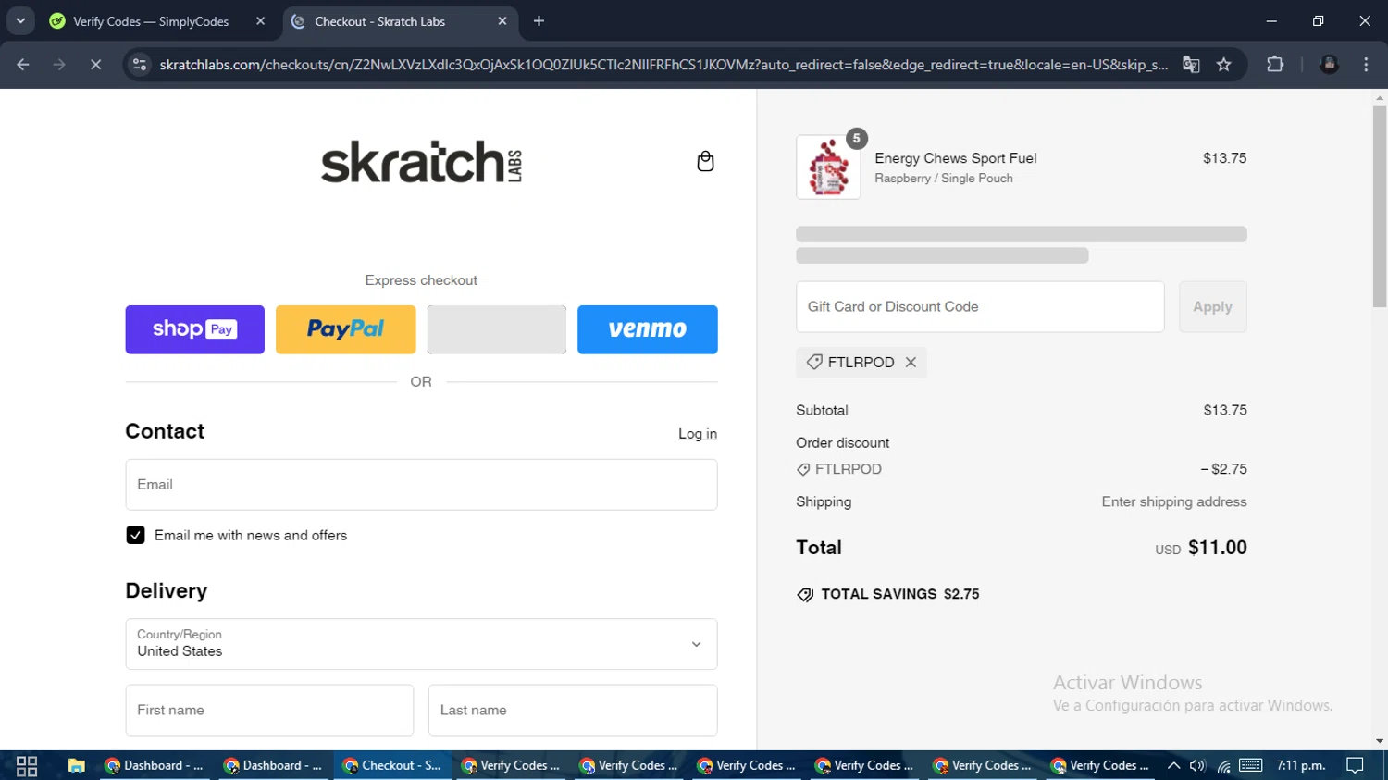Screen dimensions: 1388x780
Task: Click the Apply discount button
Action: point(1212,306)
